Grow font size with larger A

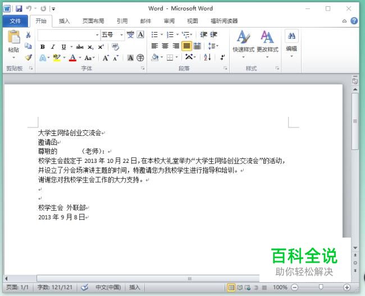pyautogui.click(x=106, y=58)
